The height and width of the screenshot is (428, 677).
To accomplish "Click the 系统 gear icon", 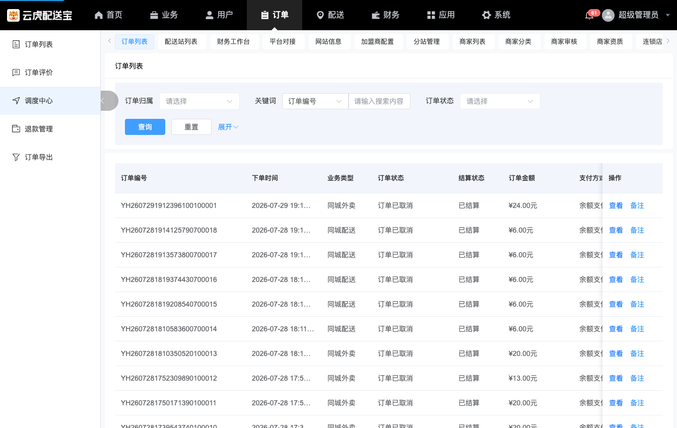I will click(487, 15).
